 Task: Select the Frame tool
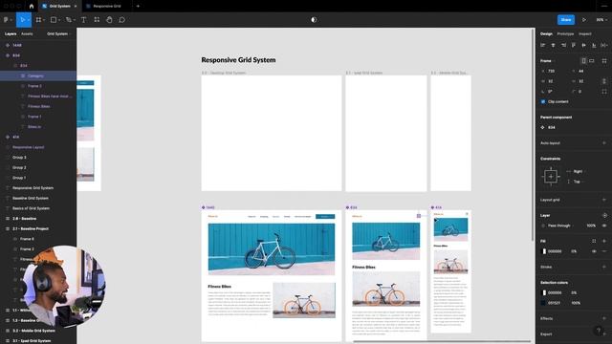[x=38, y=19]
